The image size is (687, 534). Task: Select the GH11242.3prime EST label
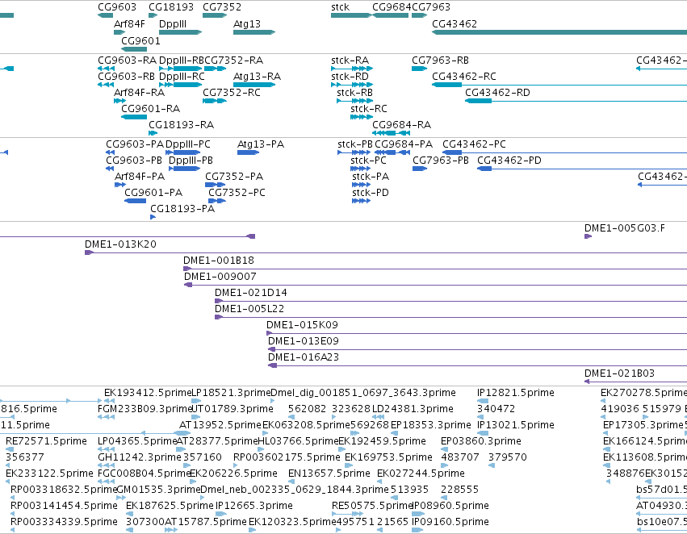[140, 457]
